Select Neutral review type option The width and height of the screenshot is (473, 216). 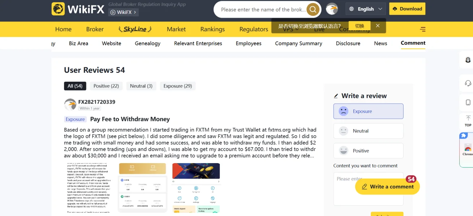368,131
